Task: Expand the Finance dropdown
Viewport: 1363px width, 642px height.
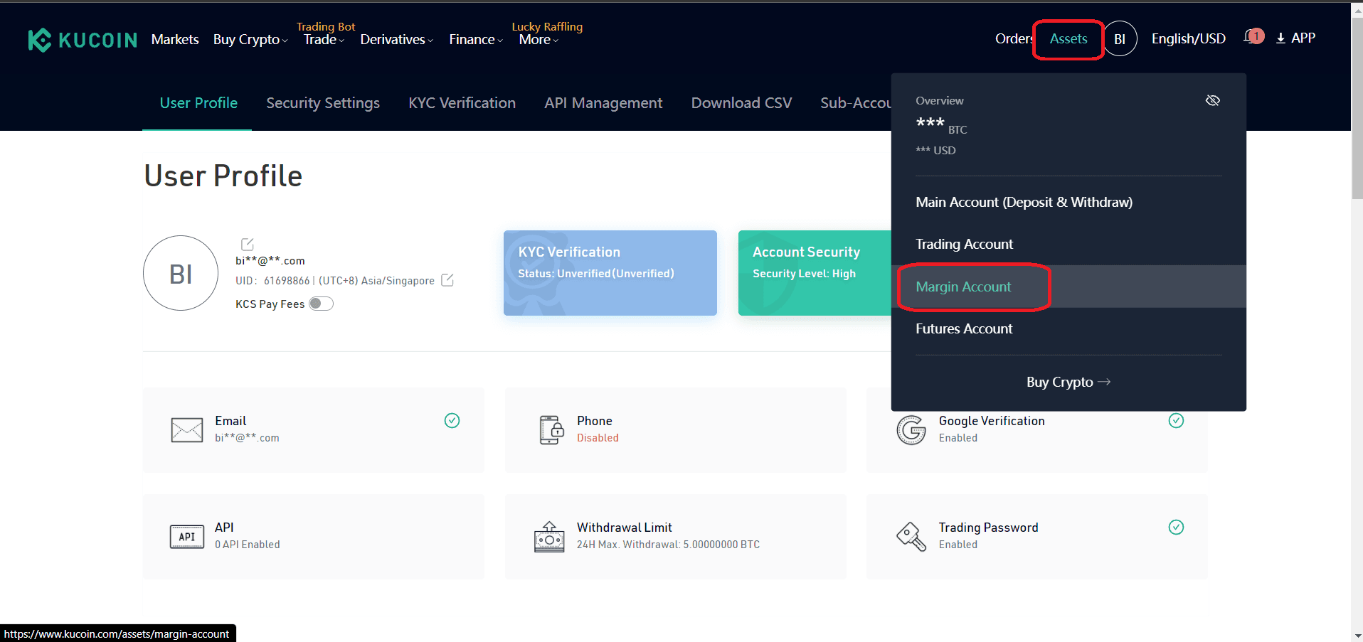Action: click(x=476, y=40)
